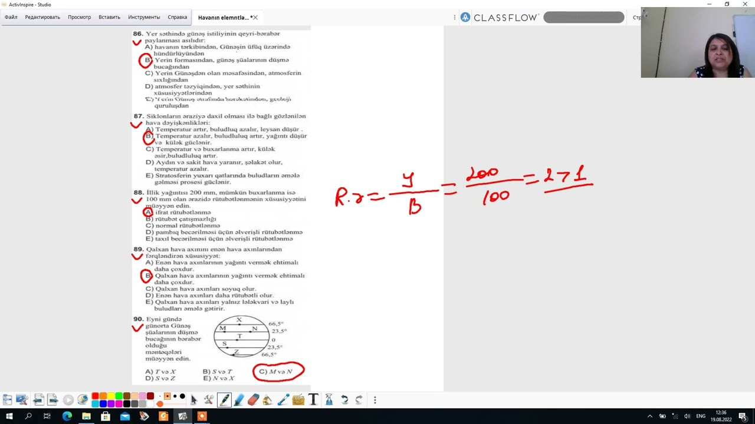The height and width of the screenshot is (424, 755).
Task: Select the Connector tool
Action: click(x=283, y=400)
